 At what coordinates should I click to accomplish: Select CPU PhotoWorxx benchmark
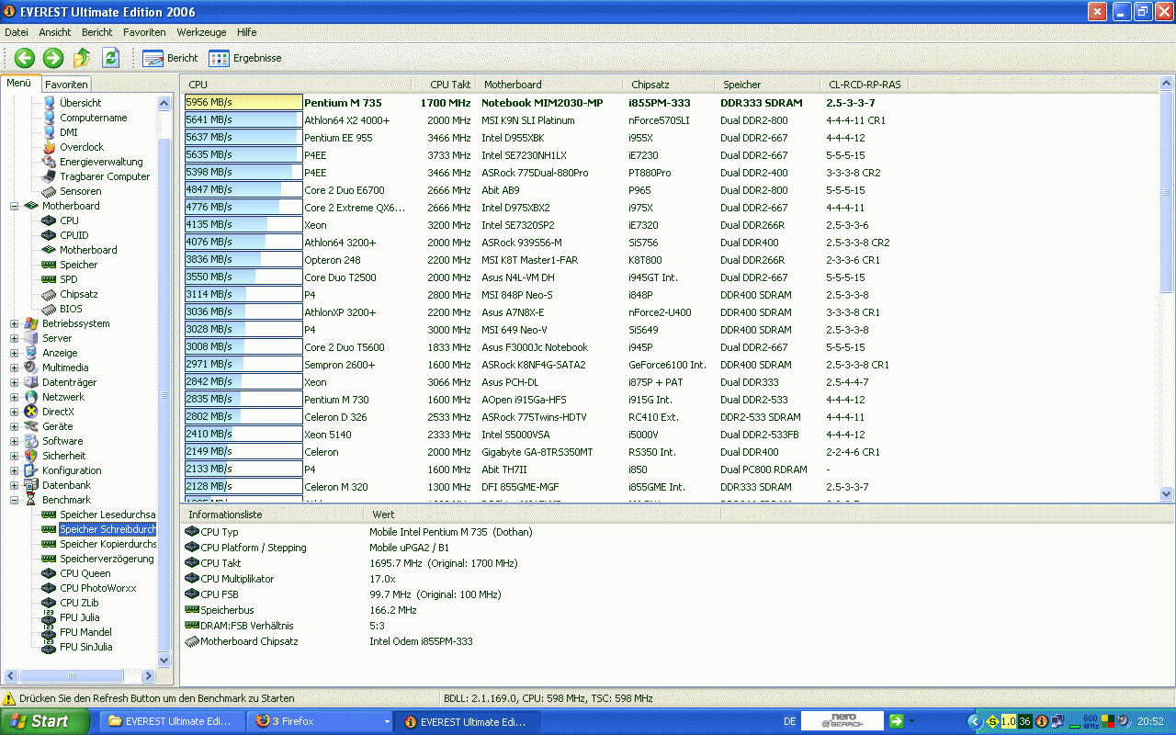tap(98, 588)
